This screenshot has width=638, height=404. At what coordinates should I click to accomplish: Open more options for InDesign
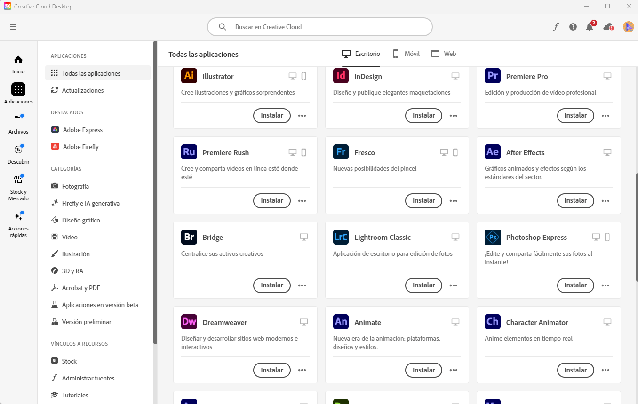(x=454, y=116)
